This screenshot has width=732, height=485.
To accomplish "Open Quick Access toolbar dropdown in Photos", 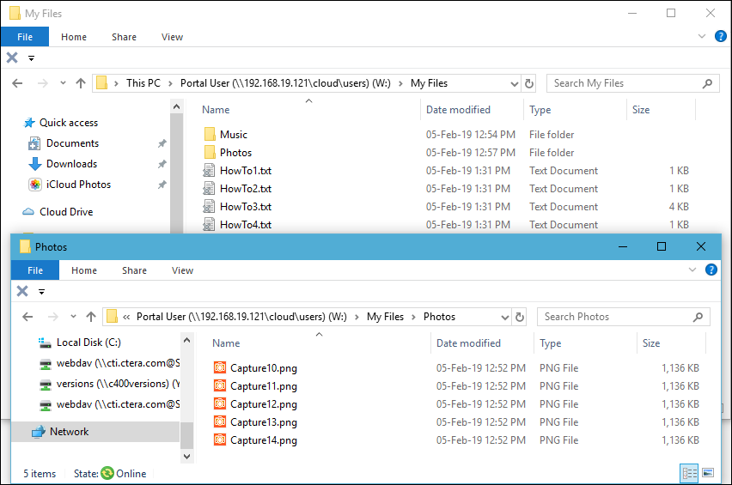I will pyautogui.click(x=41, y=292).
